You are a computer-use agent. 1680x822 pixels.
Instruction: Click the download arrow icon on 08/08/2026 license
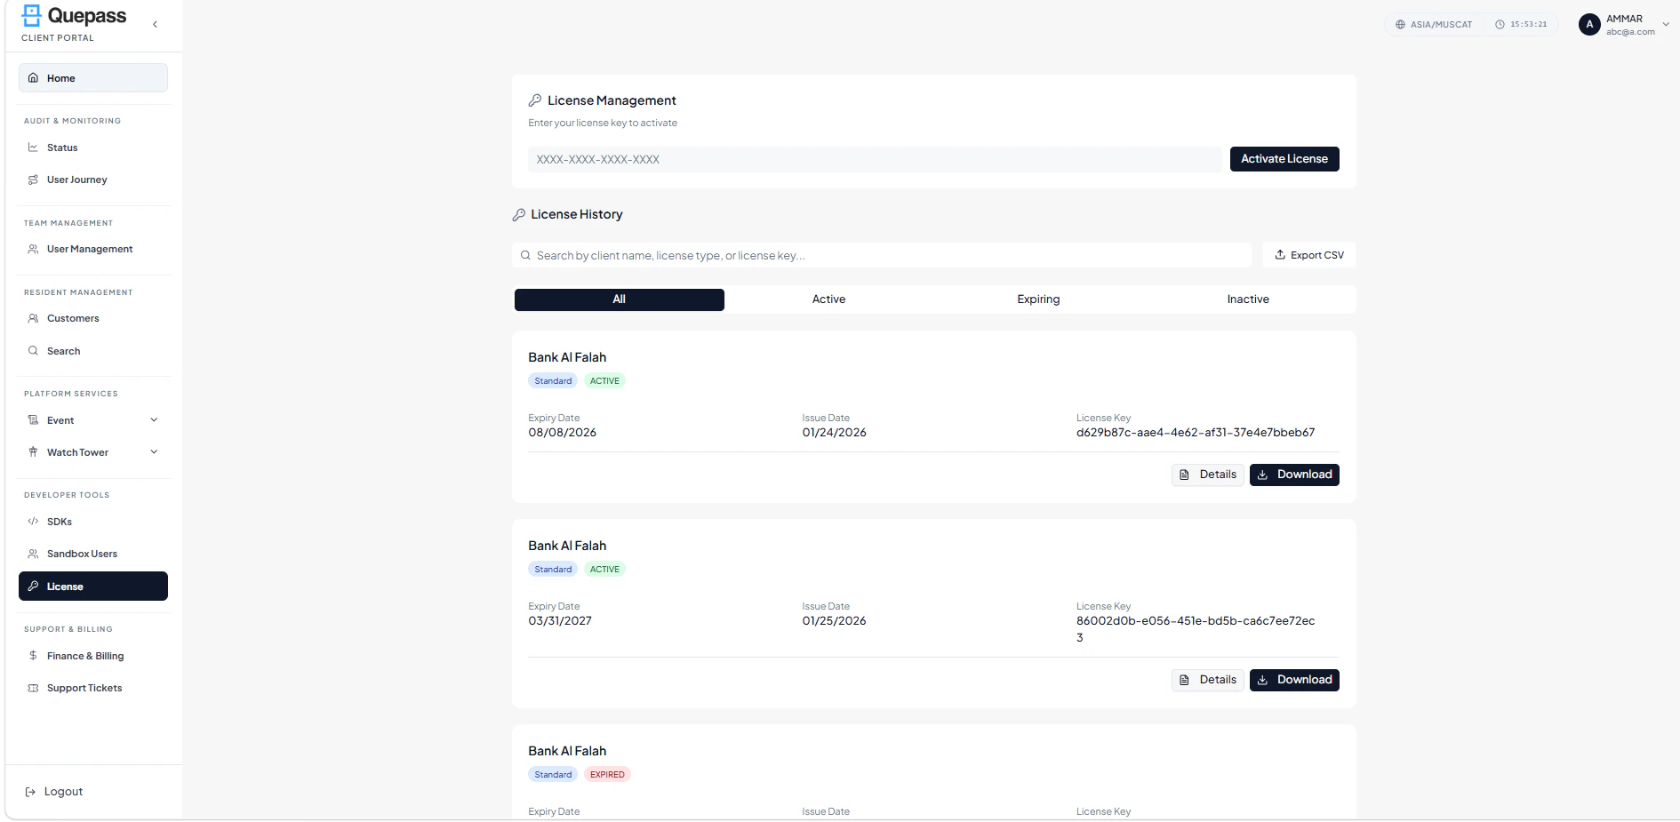[1262, 475]
